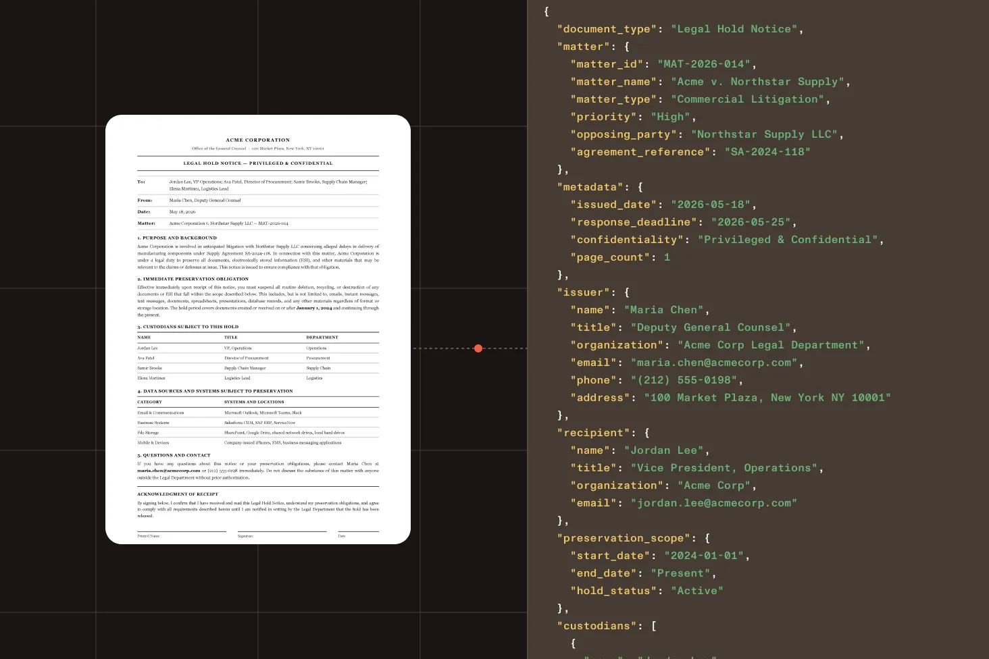Select the ACME CORPORATION heading in the document
Screen dimensions: 989x659
pyautogui.click(x=258, y=140)
